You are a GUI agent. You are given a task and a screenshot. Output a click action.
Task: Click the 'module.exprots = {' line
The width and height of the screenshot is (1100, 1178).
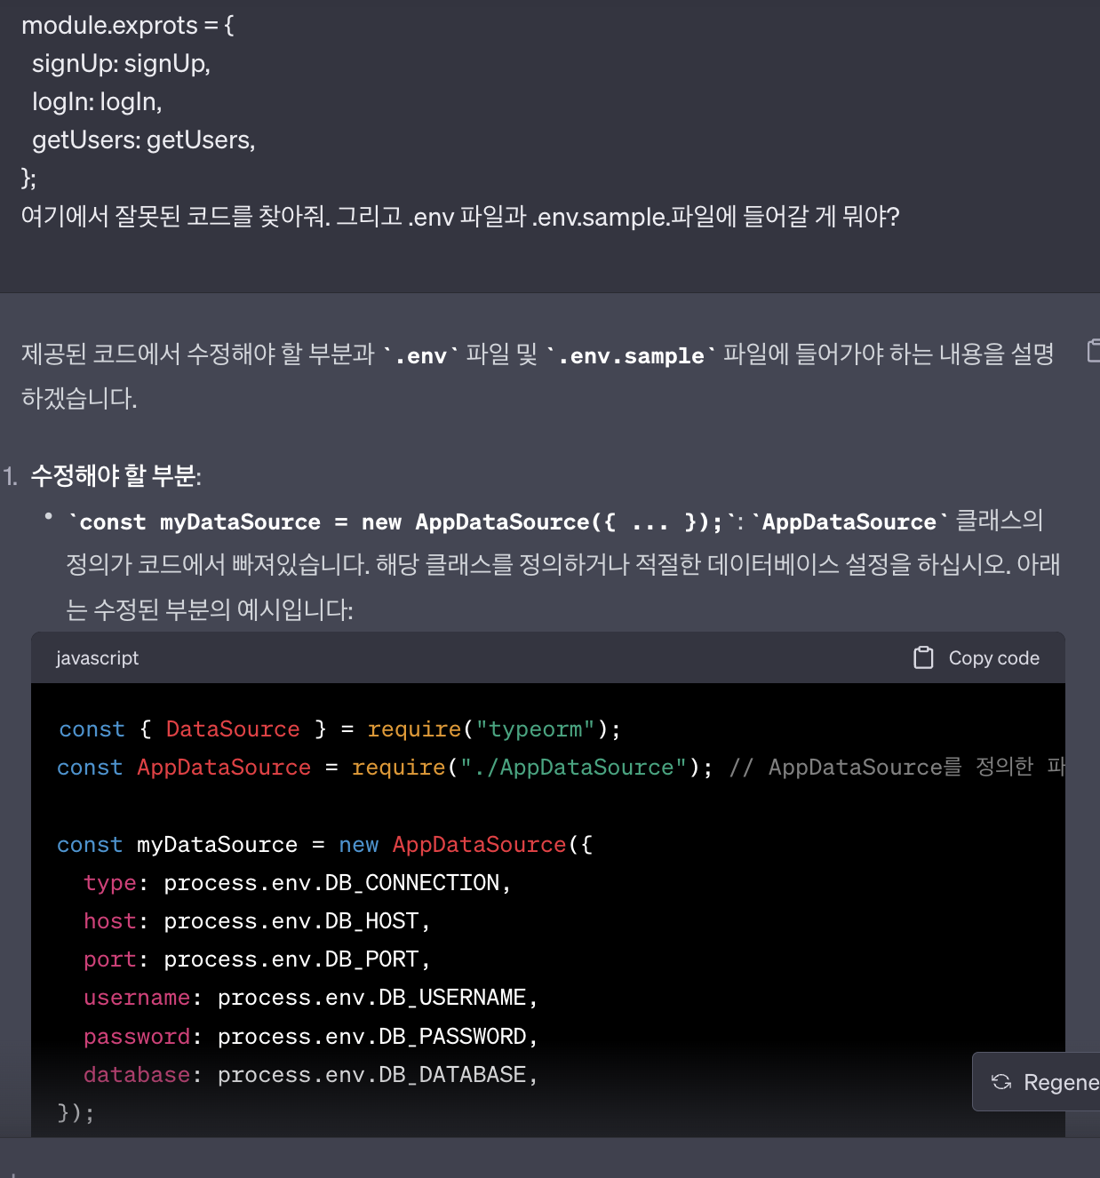[128, 25]
